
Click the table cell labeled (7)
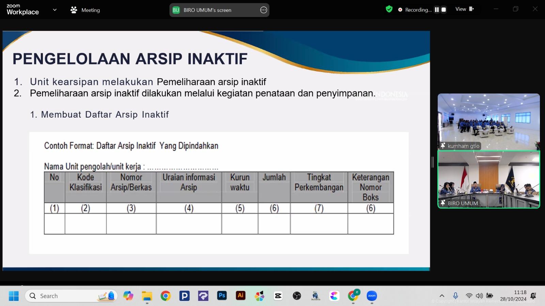(319, 208)
